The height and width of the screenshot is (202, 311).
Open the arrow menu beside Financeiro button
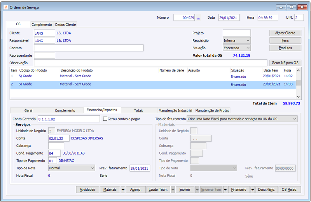pos(253,190)
